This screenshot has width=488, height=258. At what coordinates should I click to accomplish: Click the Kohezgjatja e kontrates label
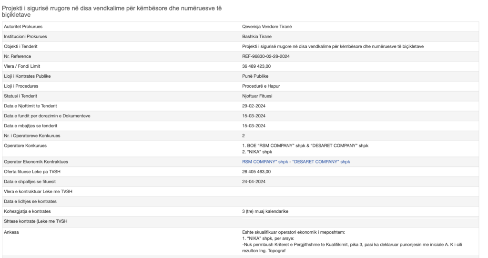coord(27,212)
